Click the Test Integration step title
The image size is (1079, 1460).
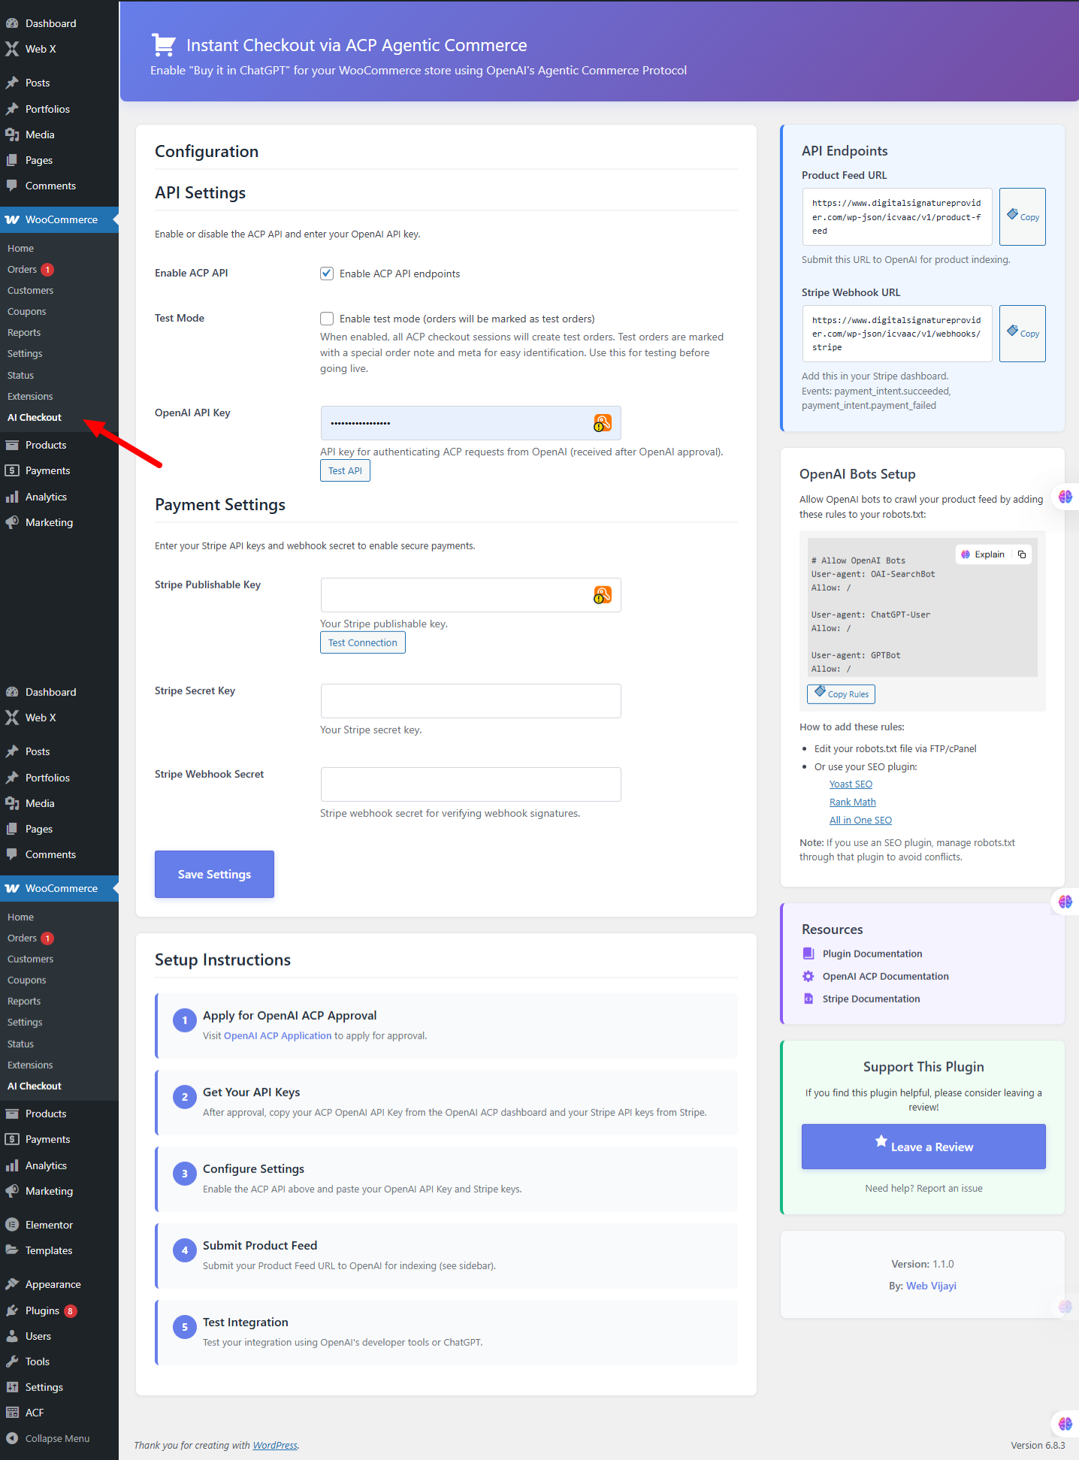pyautogui.click(x=246, y=1322)
